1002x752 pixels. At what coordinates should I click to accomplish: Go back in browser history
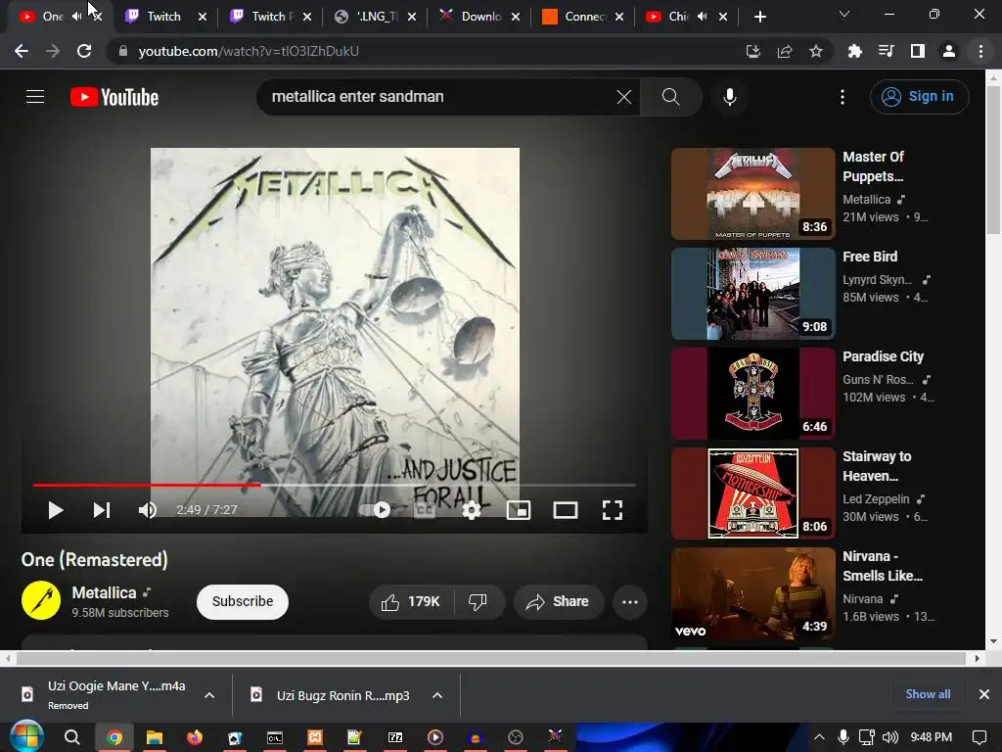tap(22, 51)
